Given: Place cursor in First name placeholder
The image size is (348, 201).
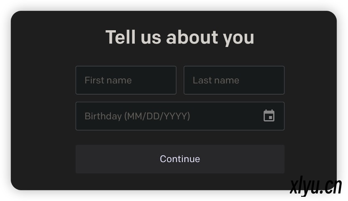Looking at the screenshot, I should point(108,80).
